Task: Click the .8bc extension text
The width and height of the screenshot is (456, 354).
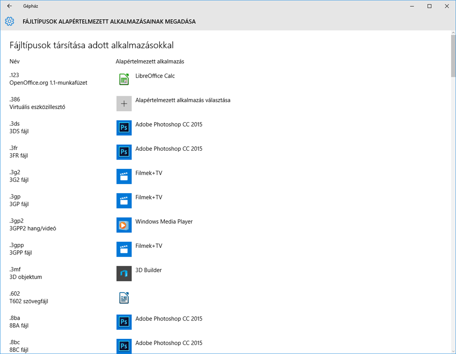Action: coord(15,342)
